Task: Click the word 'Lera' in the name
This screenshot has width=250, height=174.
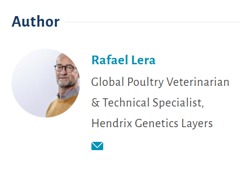Action: (x=143, y=60)
